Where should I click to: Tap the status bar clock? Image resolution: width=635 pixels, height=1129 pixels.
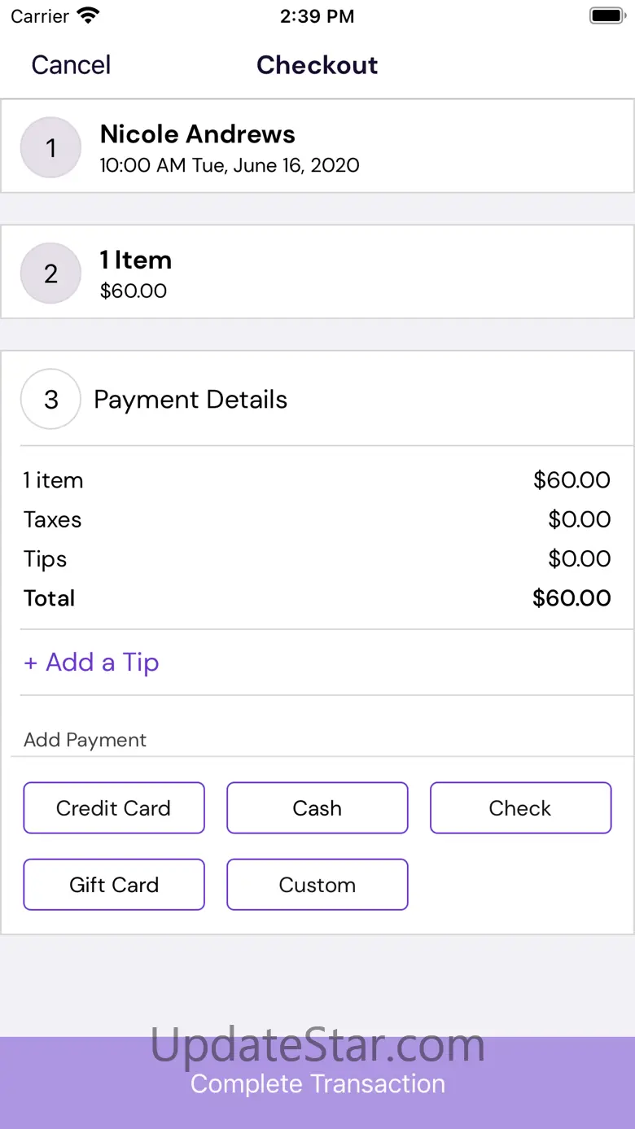[317, 16]
